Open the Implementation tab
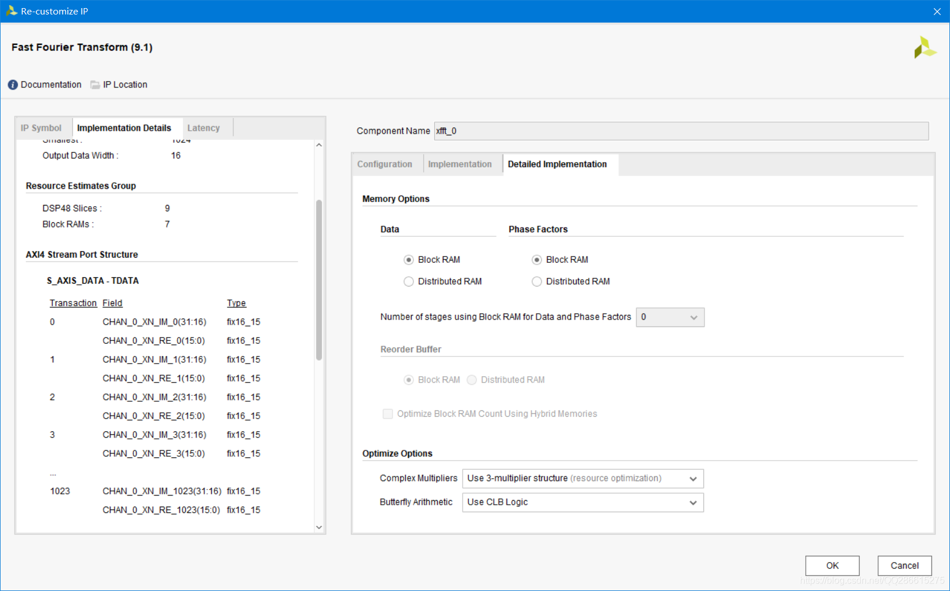Viewport: 950px width, 591px height. (x=460, y=164)
